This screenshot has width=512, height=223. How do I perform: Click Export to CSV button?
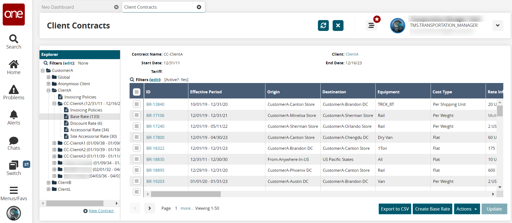click(x=395, y=209)
